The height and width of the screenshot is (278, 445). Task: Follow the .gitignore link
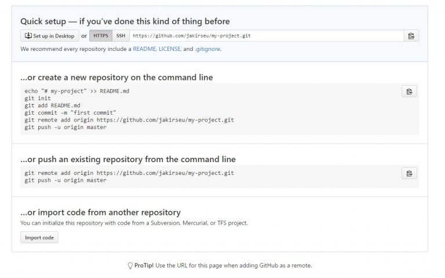click(x=207, y=49)
